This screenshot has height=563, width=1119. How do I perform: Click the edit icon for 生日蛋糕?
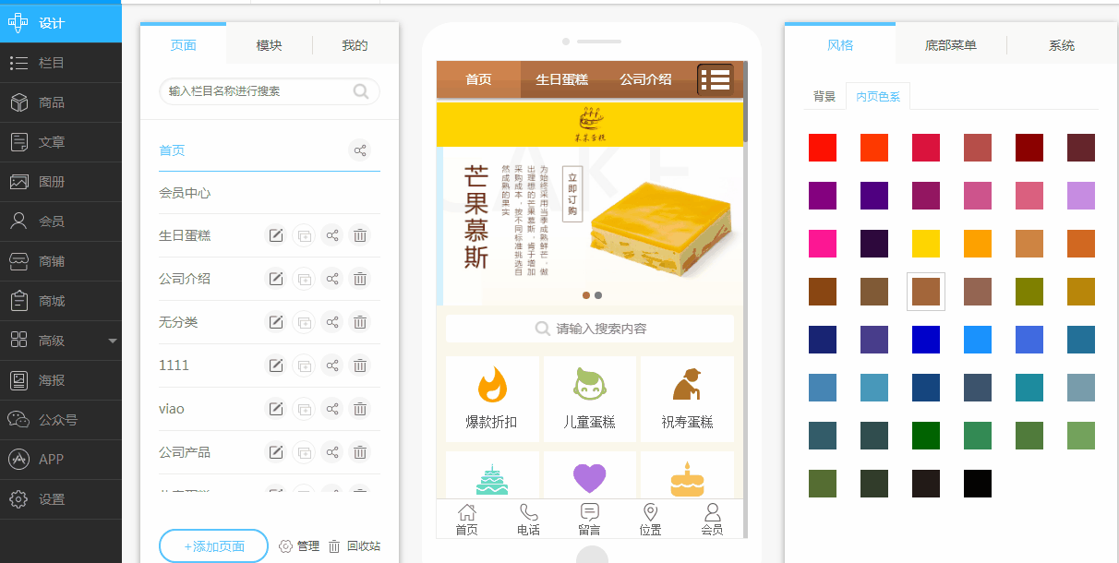point(275,235)
